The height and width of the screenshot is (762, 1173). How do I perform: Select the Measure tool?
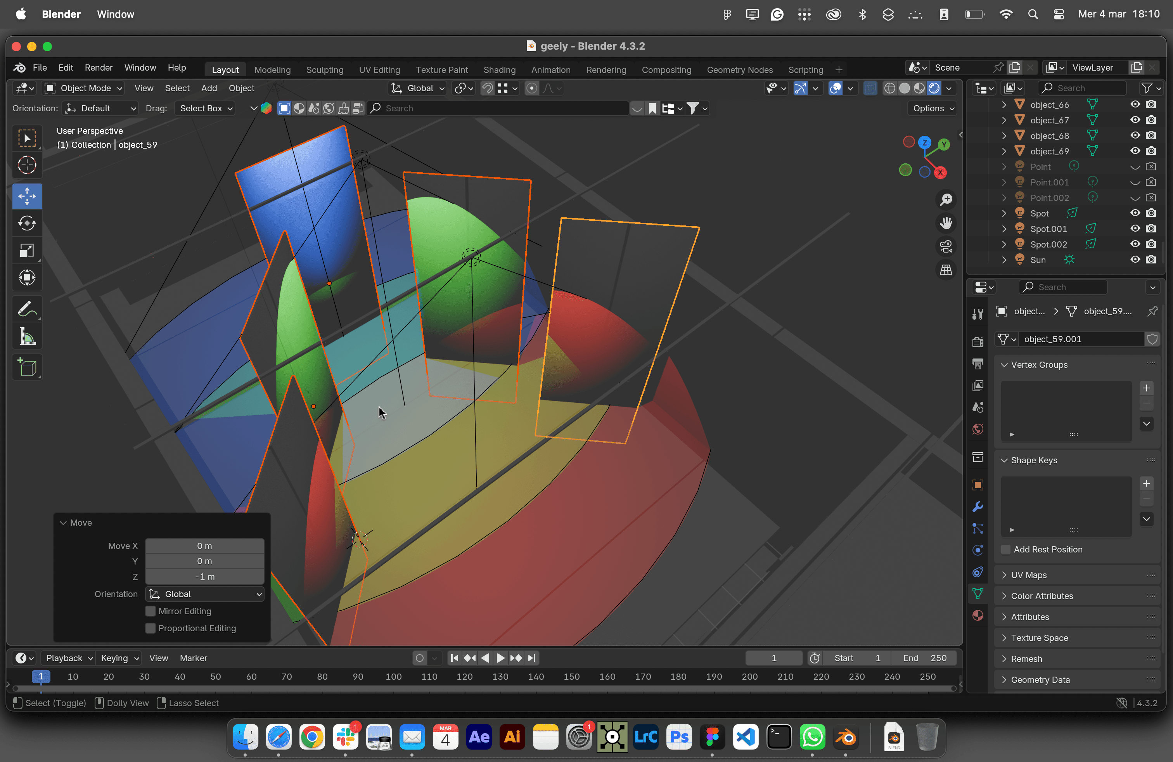click(27, 337)
